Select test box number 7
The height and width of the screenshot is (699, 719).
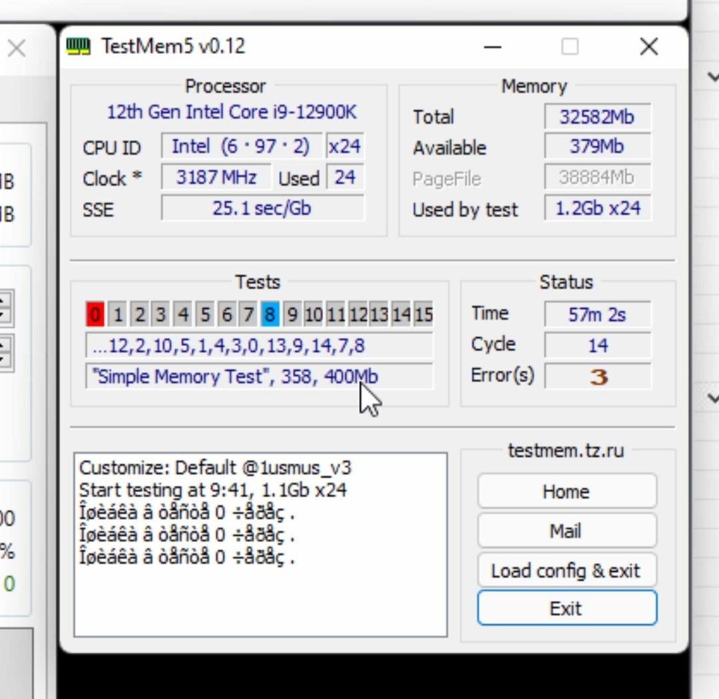pyautogui.click(x=248, y=314)
